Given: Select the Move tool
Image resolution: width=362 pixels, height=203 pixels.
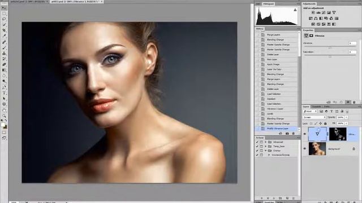Looking at the screenshot, I should pyautogui.click(x=4, y=8).
